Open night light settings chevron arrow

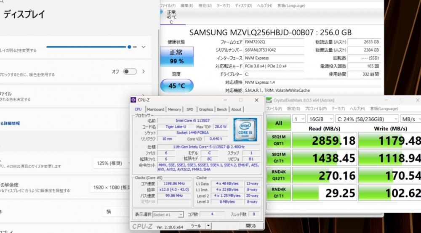pyautogui.click(x=144, y=71)
